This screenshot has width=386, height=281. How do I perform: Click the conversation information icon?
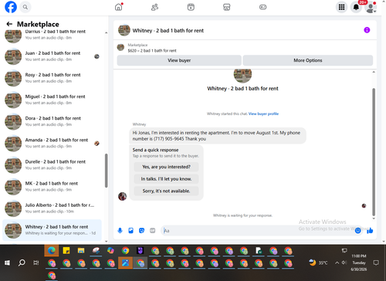coord(367,30)
